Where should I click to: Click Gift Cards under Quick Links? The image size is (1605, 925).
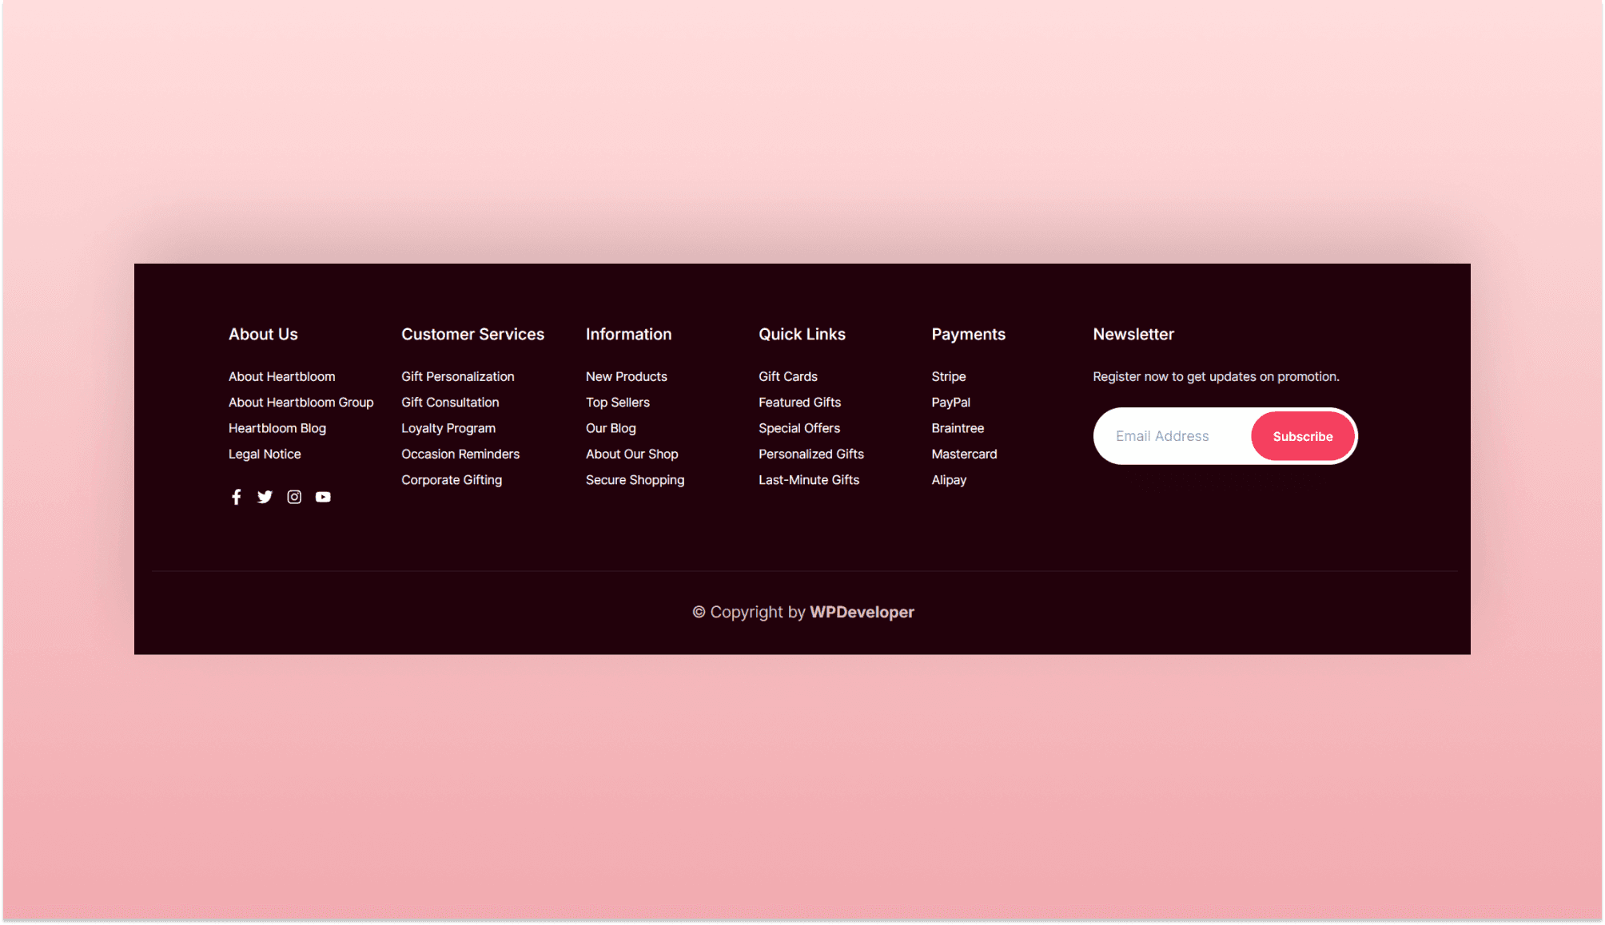[x=787, y=375]
